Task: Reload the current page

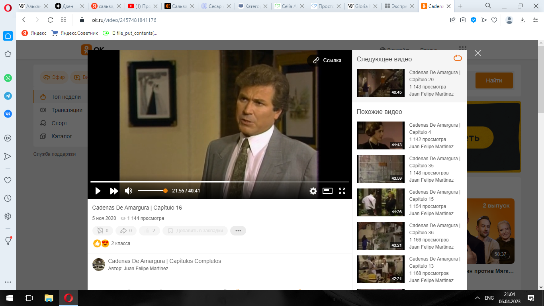Action: click(x=50, y=20)
